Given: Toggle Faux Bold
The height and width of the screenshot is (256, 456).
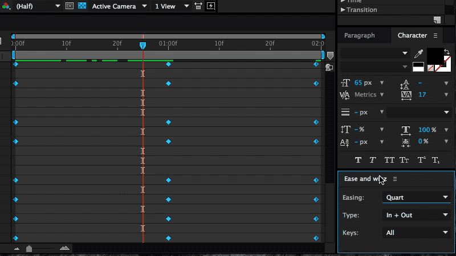Looking at the screenshot, I should [359, 160].
